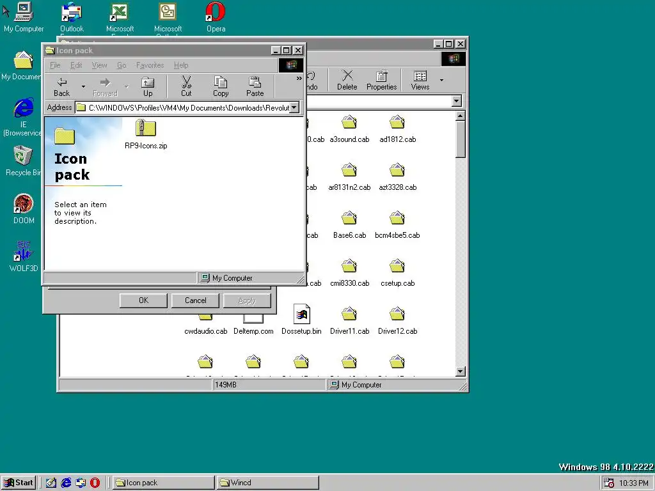Open the File menu
The width and height of the screenshot is (655, 491).
coord(55,65)
